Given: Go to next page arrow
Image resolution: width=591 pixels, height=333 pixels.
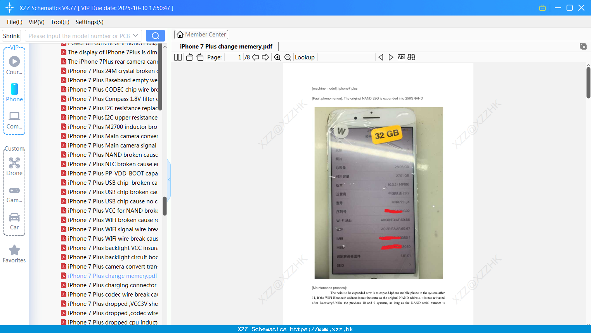Looking at the screenshot, I should (x=265, y=57).
